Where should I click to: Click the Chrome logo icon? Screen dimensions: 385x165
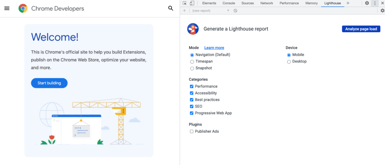click(23, 8)
